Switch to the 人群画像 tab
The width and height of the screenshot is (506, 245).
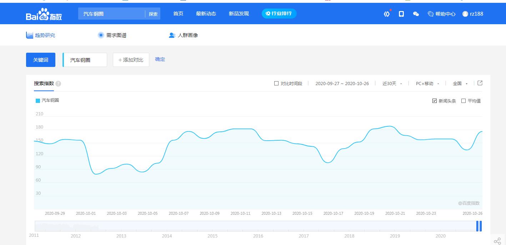pyautogui.click(x=184, y=35)
